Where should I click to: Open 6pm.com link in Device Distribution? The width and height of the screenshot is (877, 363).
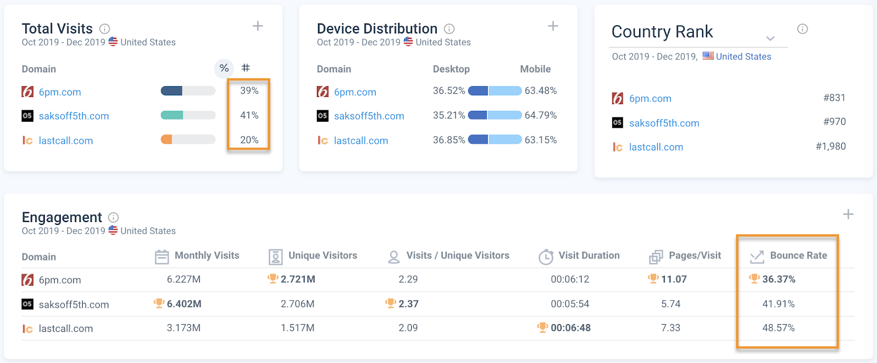355,92
